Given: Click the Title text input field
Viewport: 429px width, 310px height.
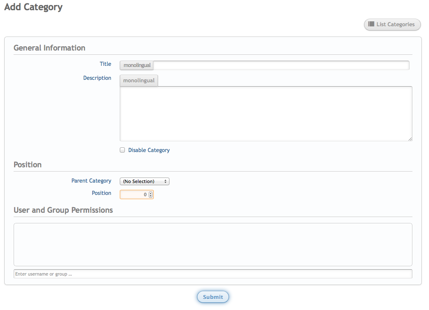Looking at the screenshot, I should pos(281,65).
